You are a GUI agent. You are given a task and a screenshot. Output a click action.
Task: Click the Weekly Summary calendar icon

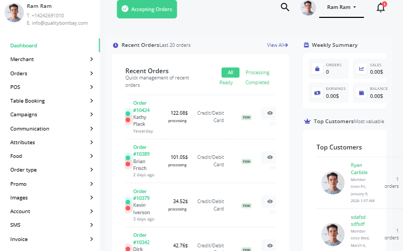click(x=306, y=45)
